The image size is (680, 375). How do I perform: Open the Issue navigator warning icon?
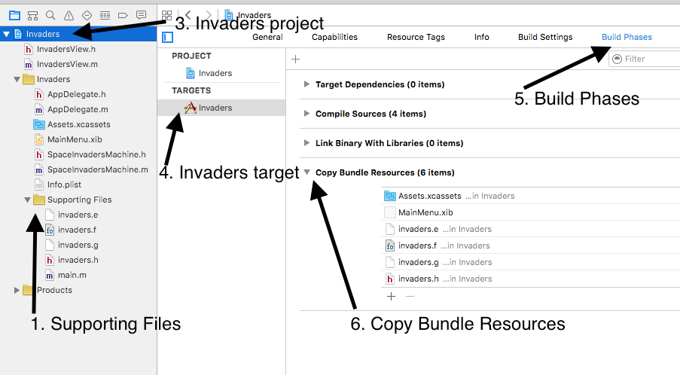[69, 16]
